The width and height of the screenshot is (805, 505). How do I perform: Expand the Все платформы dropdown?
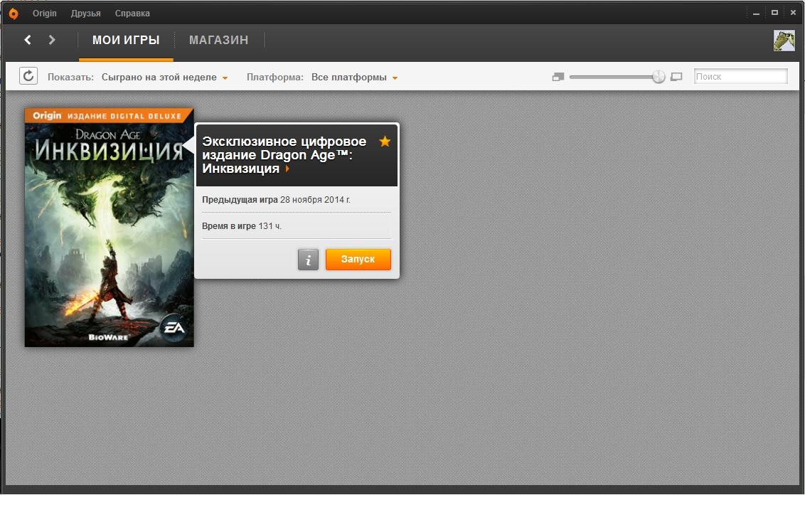tap(354, 77)
